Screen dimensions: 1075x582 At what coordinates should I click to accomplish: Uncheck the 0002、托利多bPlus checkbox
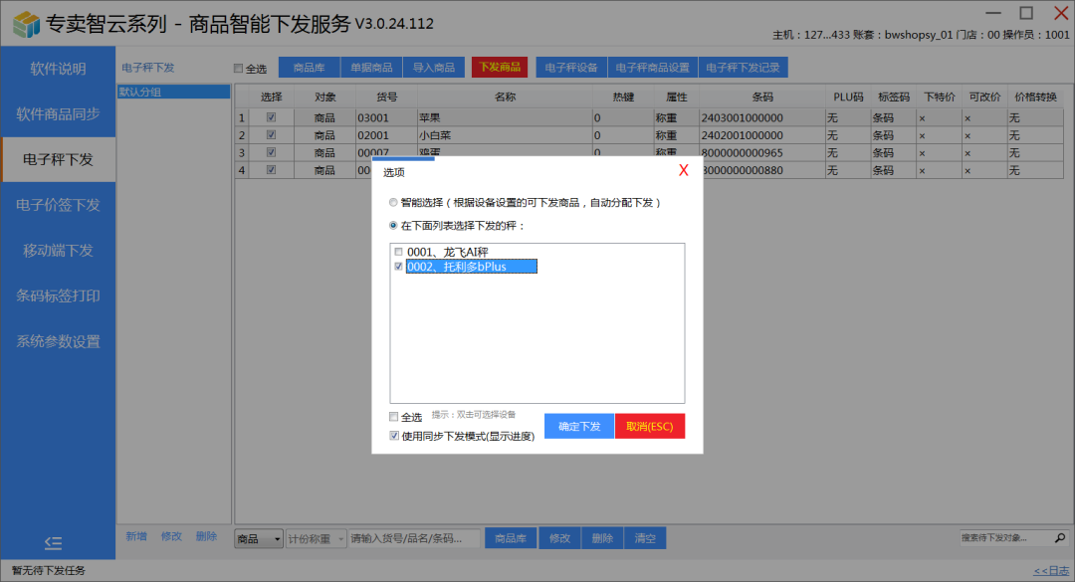[399, 267]
